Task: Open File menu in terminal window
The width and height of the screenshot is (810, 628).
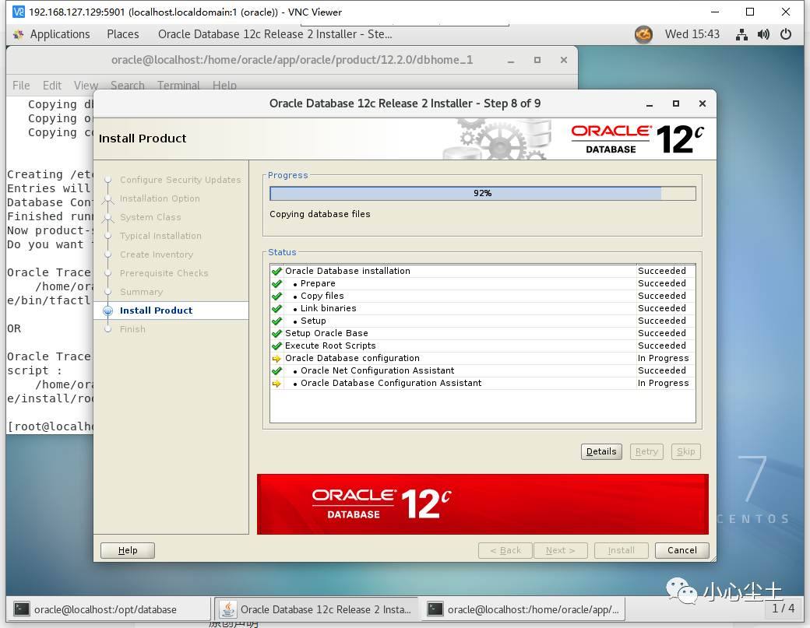Action: (x=21, y=85)
